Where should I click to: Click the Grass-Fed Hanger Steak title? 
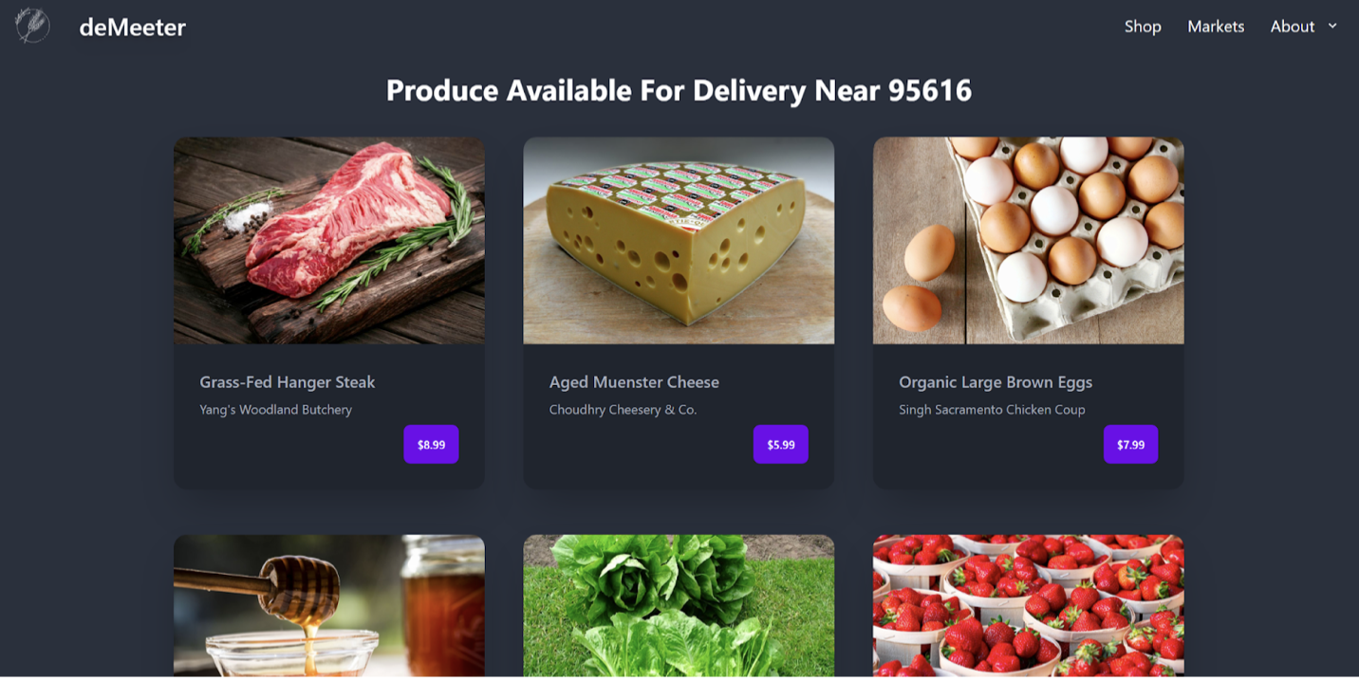288,382
